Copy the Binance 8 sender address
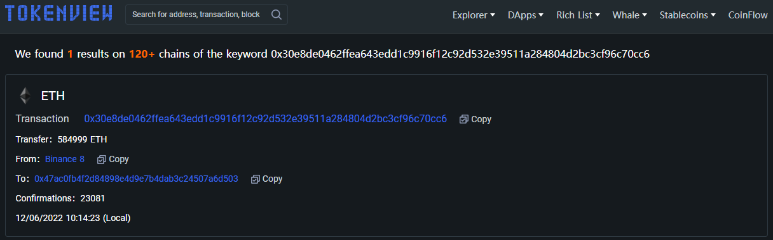The image size is (773, 240). (x=101, y=160)
